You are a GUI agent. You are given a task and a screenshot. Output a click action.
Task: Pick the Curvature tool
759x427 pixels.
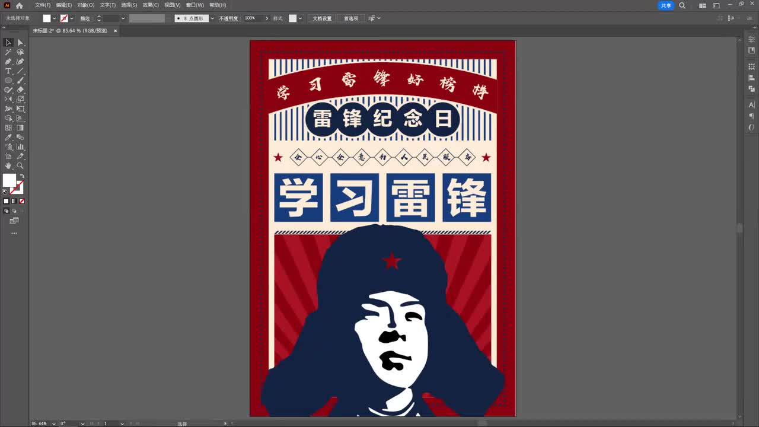click(20, 62)
